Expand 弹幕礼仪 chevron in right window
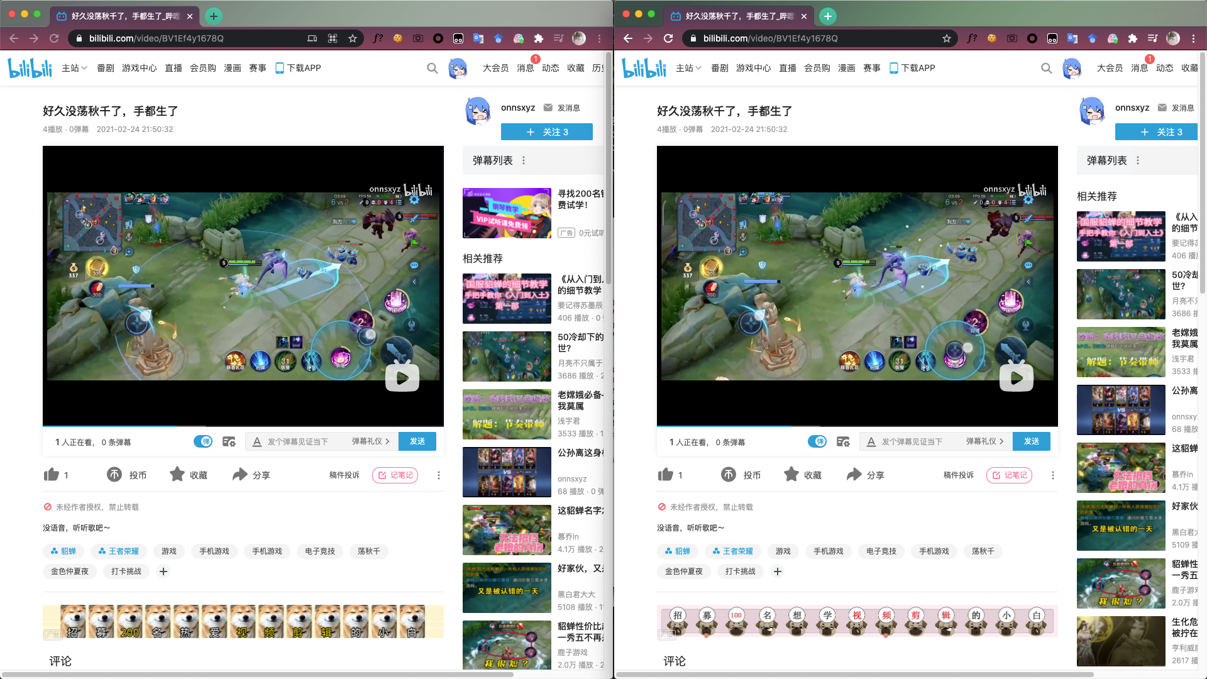 click(1001, 441)
